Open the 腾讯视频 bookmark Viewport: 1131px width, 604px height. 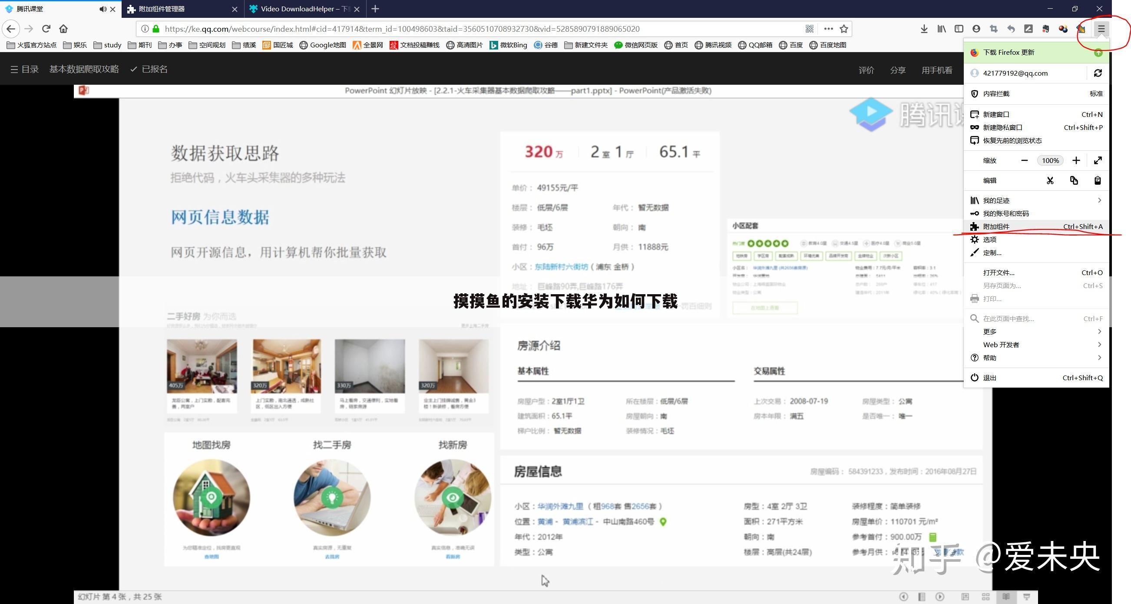pos(713,45)
